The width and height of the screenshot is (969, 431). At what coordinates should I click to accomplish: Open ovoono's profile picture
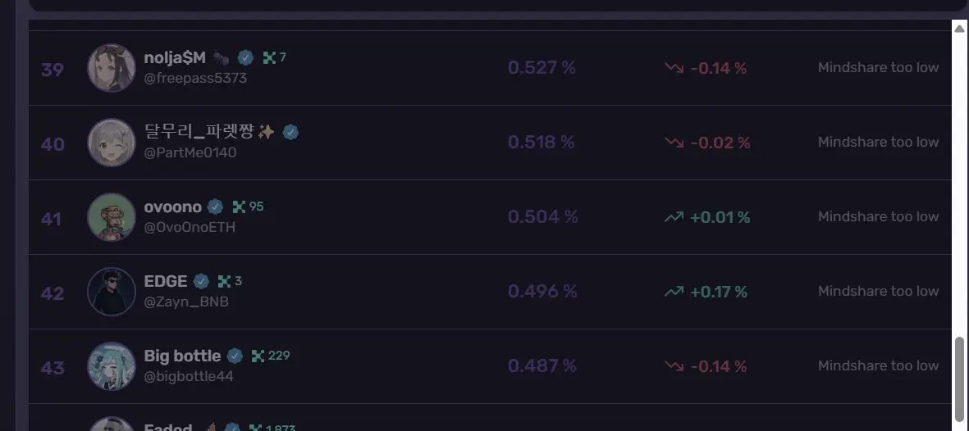[112, 217]
